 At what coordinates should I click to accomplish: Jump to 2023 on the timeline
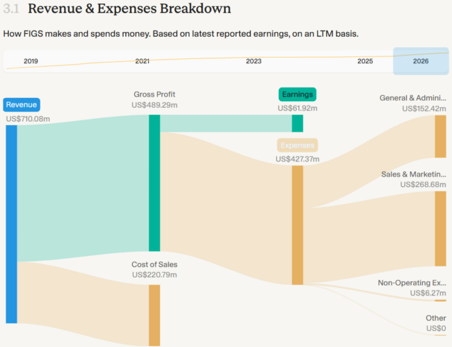click(254, 61)
